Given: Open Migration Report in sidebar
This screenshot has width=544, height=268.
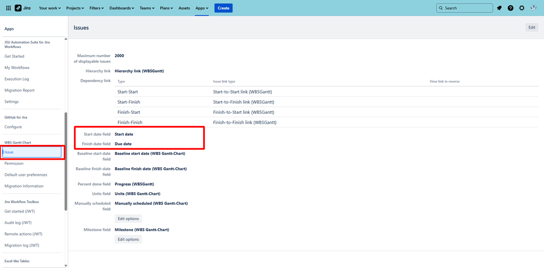Looking at the screenshot, I should (20, 90).
